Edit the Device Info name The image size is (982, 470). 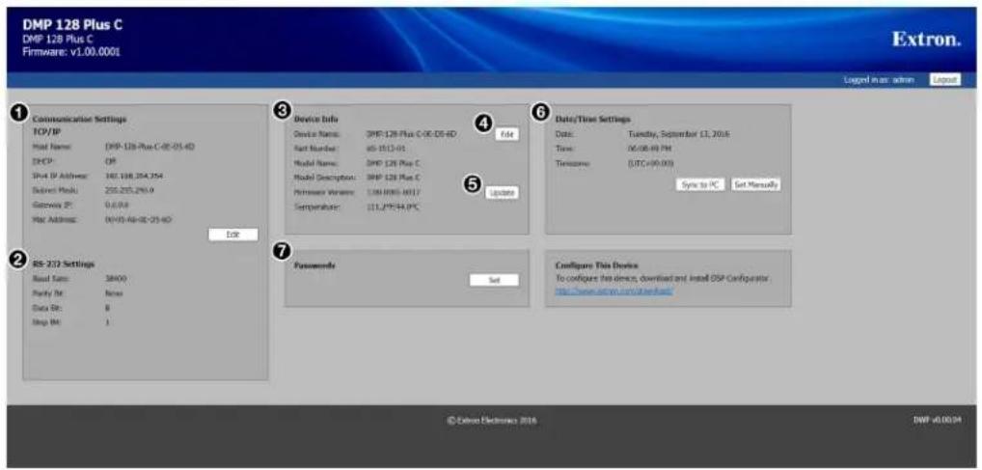coord(506,134)
